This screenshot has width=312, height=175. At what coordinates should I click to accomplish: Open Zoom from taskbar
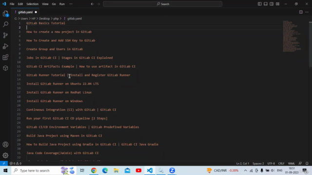(172, 171)
